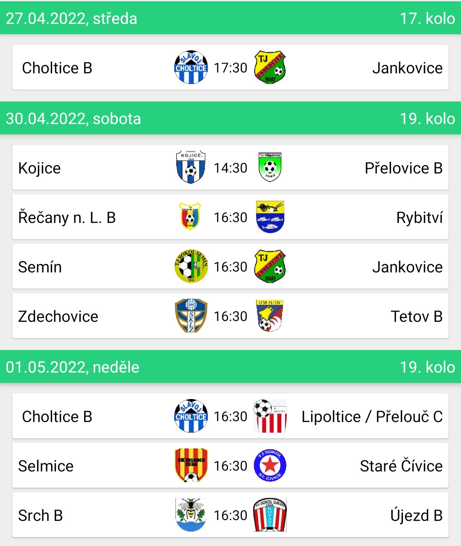The width and height of the screenshot is (461, 546).
Task: Tap the Lipoltice / Přelouč C crest
Action: [x=270, y=416]
